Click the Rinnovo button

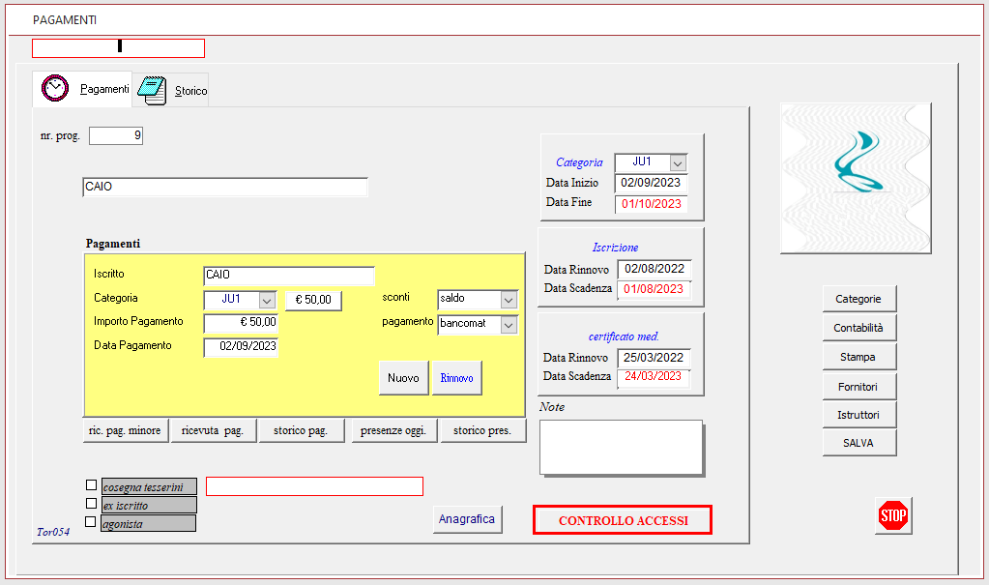456,378
